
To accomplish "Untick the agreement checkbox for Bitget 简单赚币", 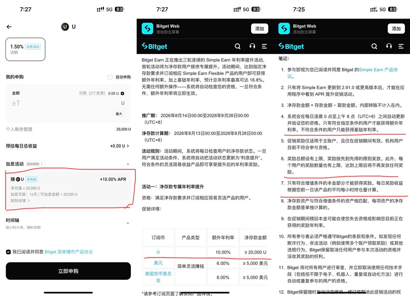I will (x=8, y=252).
